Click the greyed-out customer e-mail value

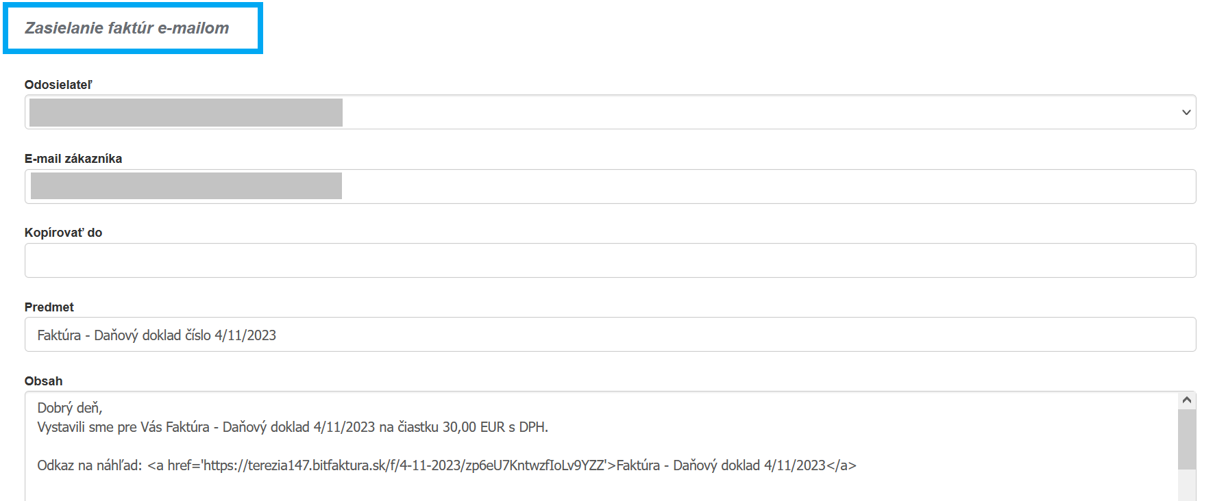pyautogui.click(x=186, y=186)
